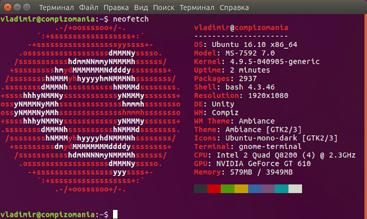Click the red palette block
The image size is (367, 219).
pyautogui.click(x=214, y=189)
